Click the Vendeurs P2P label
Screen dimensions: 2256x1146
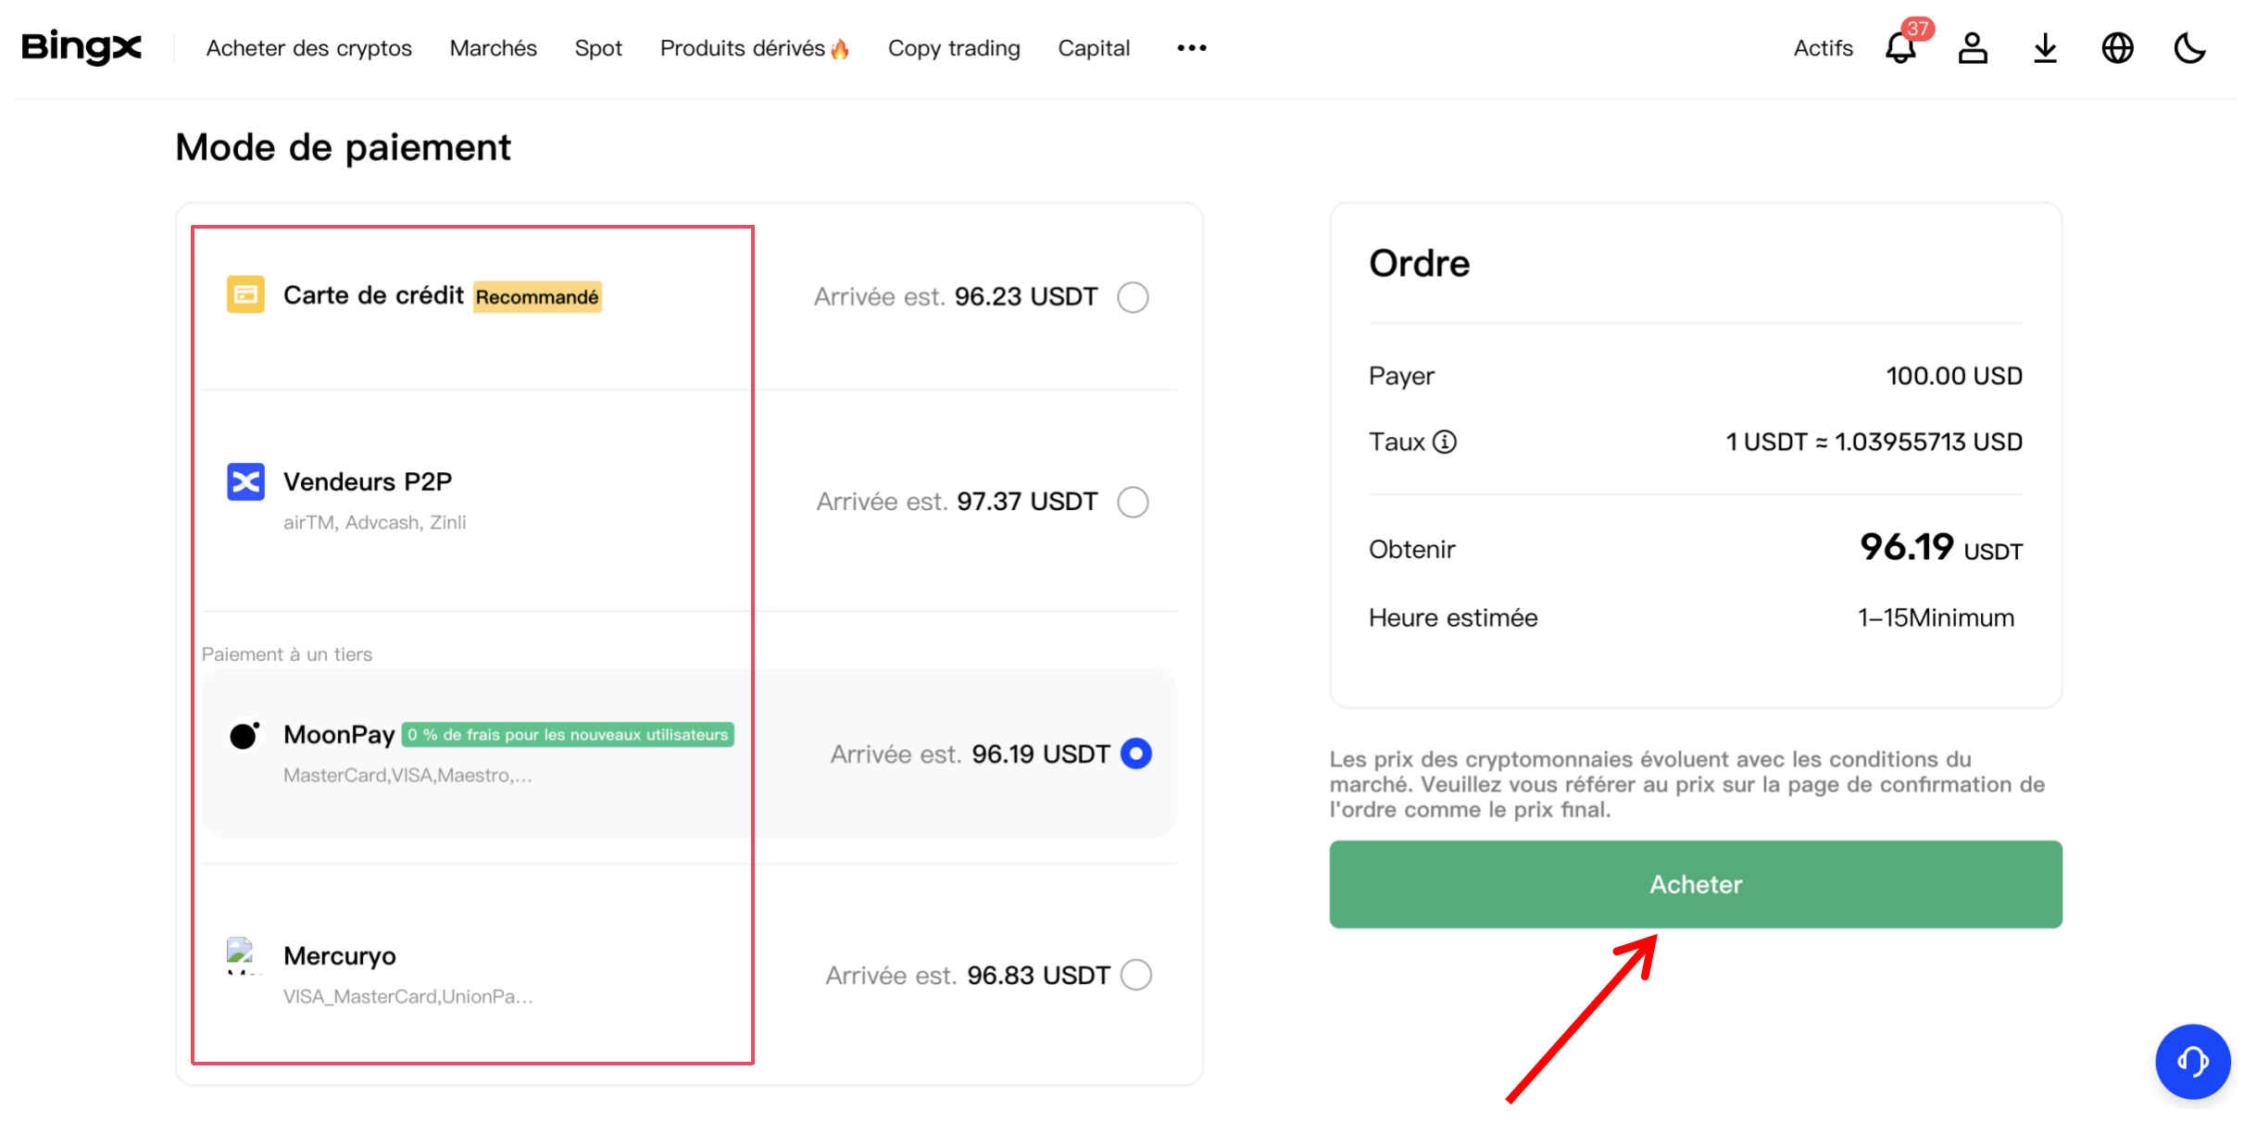point(368,482)
